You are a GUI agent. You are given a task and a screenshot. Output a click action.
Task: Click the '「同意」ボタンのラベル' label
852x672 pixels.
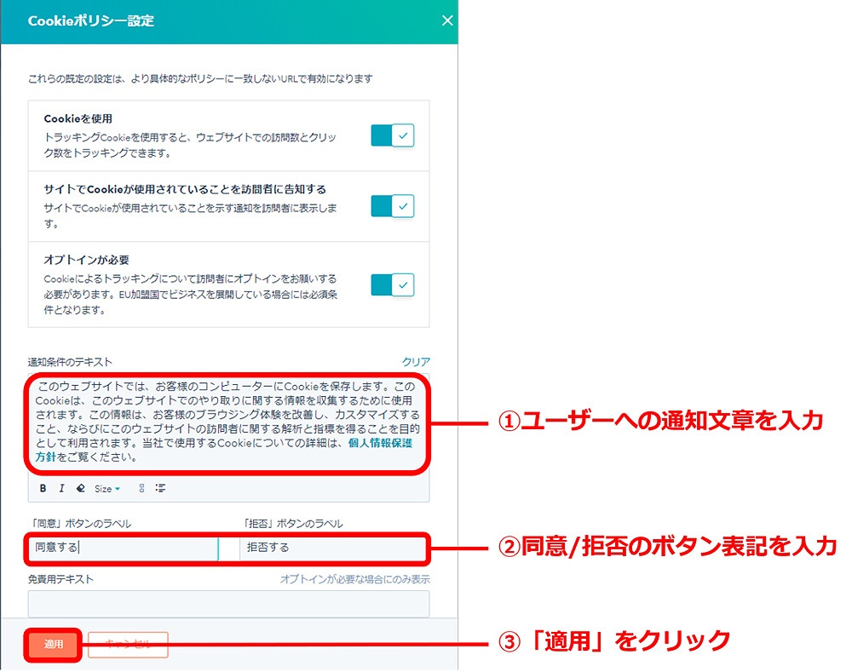(x=80, y=524)
